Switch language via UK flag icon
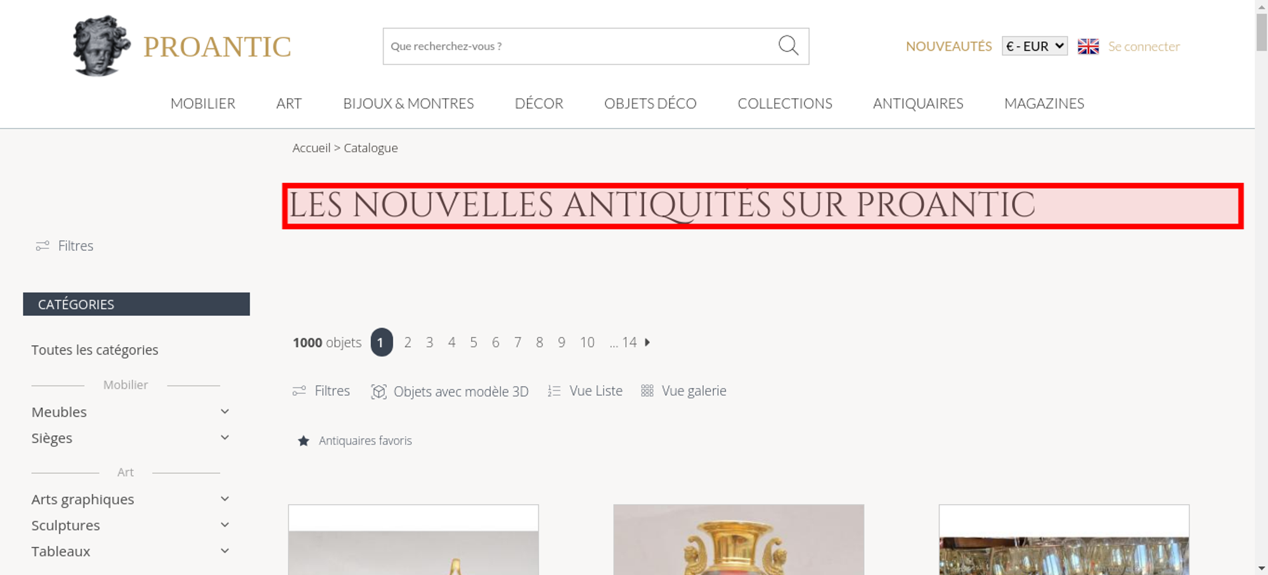 point(1088,46)
